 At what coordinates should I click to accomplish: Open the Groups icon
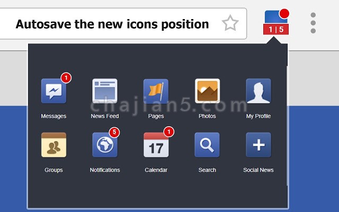coord(53,145)
